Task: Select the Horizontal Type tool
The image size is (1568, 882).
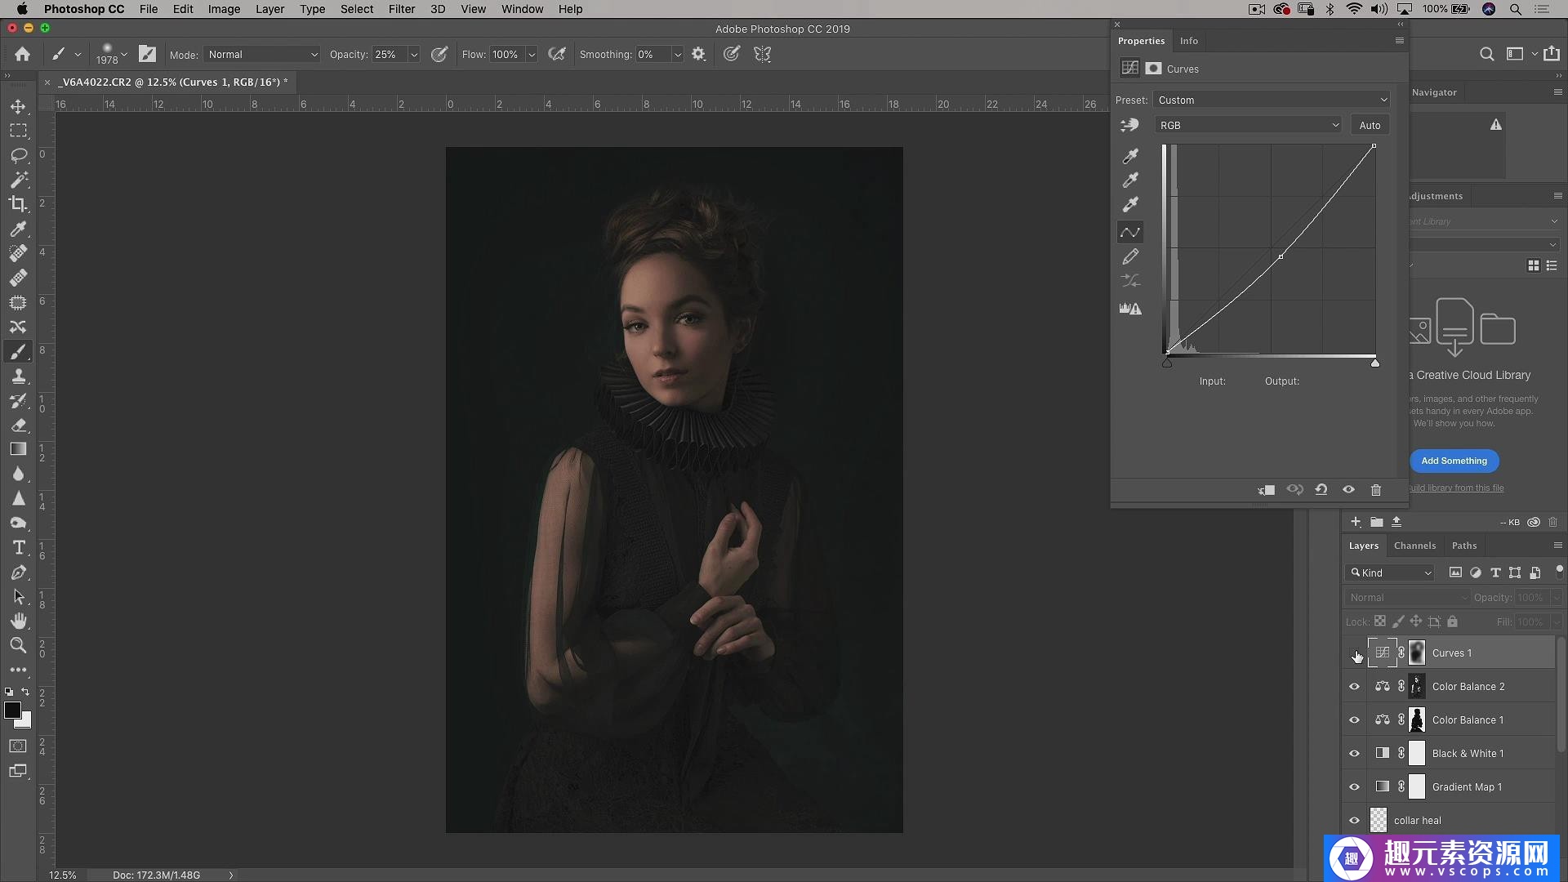Action: pyautogui.click(x=18, y=547)
